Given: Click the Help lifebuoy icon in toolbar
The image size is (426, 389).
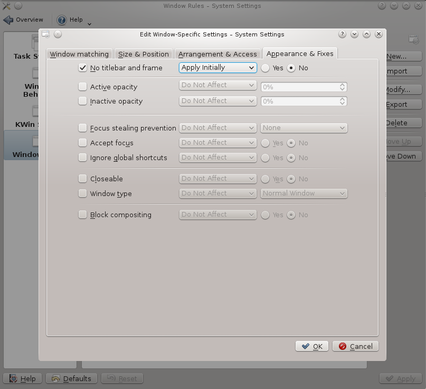Looking at the screenshot, I should pyautogui.click(x=62, y=20).
